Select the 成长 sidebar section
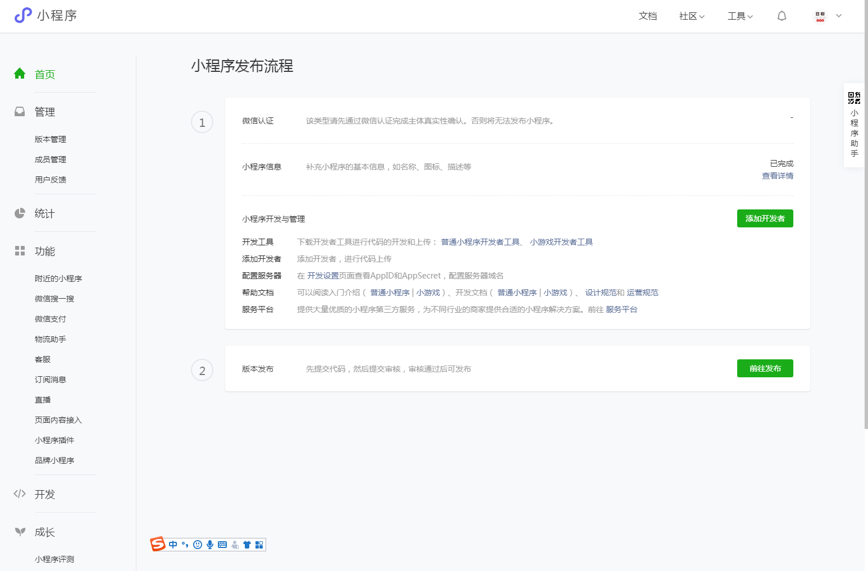Viewport: 868px width, 571px height. pyautogui.click(x=45, y=532)
